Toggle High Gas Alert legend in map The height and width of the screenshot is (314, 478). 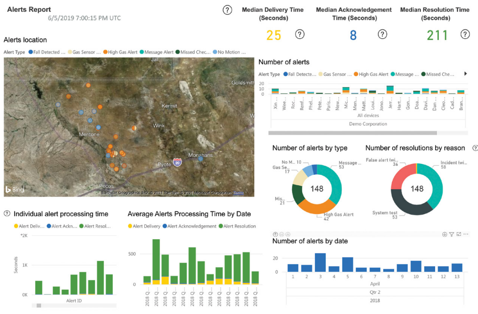[x=122, y=52]
